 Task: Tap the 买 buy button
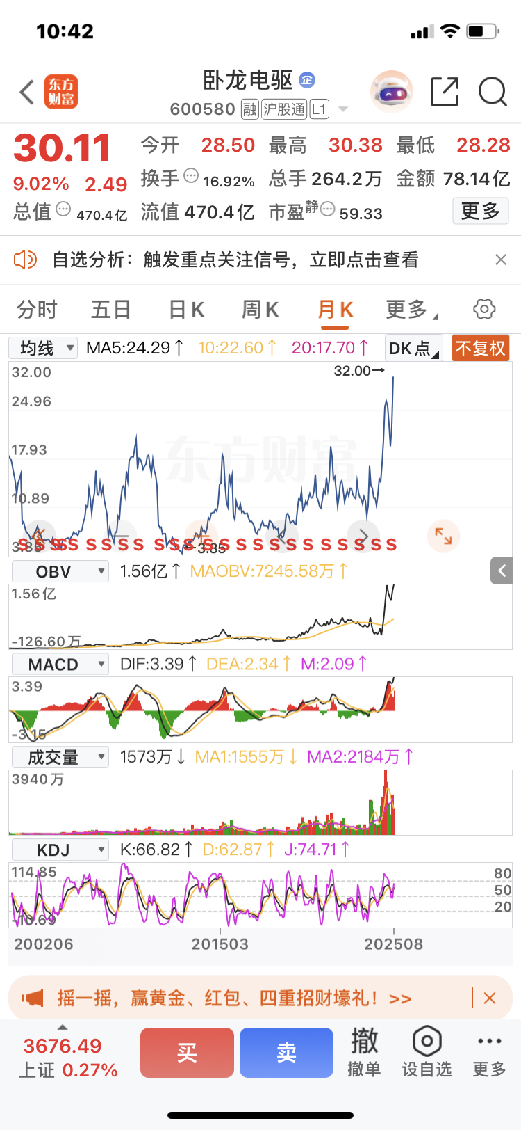click(187, 1053)
